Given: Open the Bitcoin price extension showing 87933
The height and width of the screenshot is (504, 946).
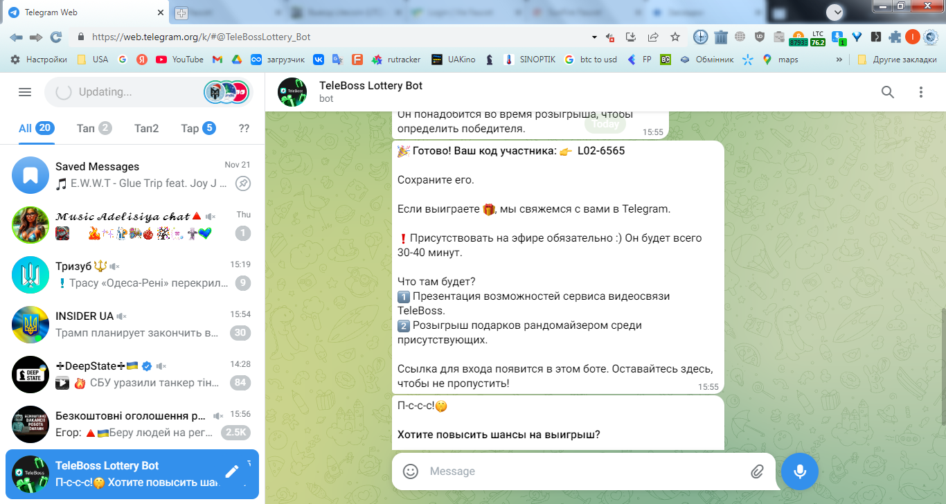Looking at the screenshot, I should pos(798,38).
